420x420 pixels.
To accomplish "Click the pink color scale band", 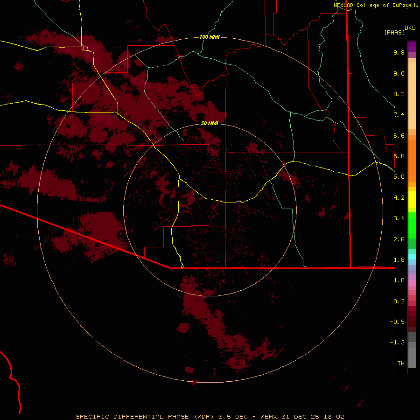I will pyautogui.click(x=412, y=283).
